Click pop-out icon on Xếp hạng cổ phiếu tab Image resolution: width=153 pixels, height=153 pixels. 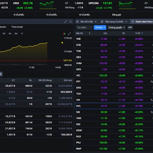[x=102, y=22]
